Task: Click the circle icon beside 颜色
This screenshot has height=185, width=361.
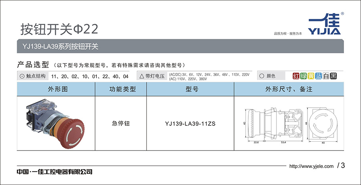Action: pos(261,76)
